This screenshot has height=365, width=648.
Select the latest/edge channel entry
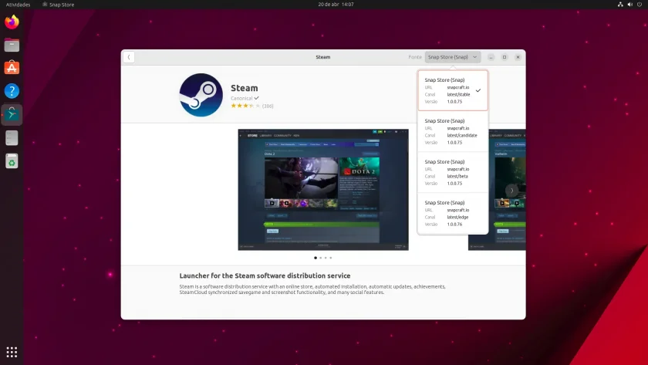point(453,213)
